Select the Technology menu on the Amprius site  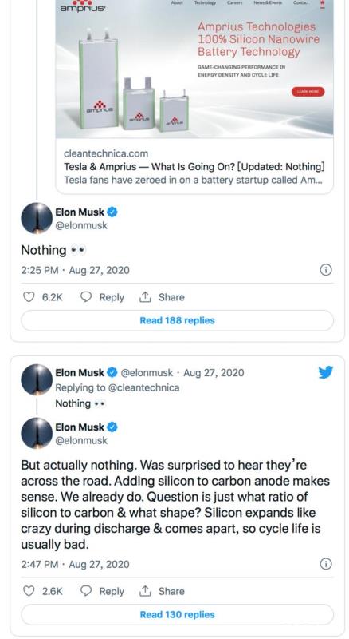tap(205, 3)
